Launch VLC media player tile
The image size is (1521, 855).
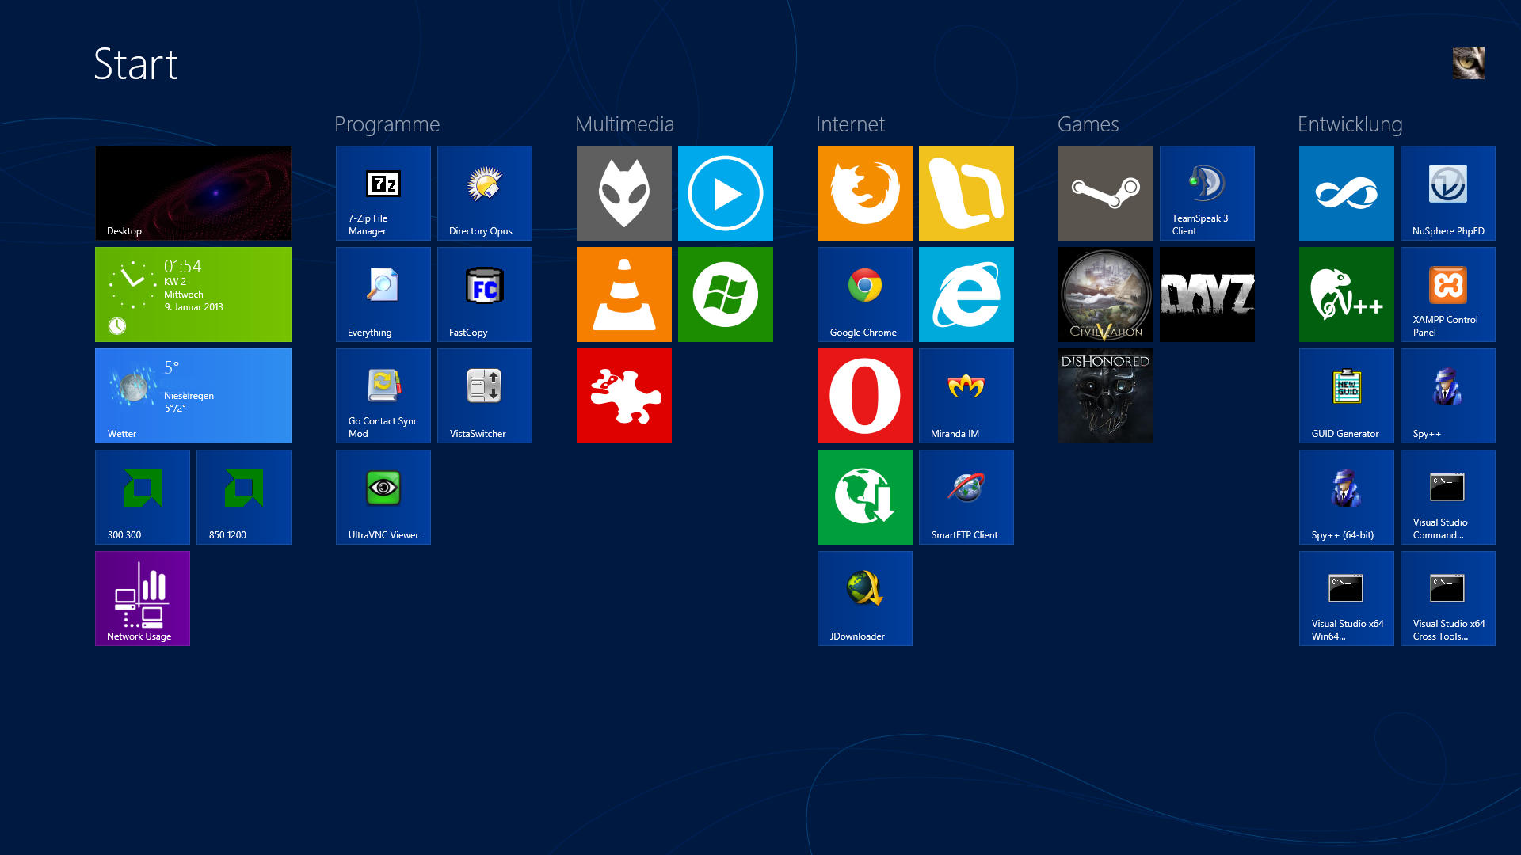coord(623,294)
